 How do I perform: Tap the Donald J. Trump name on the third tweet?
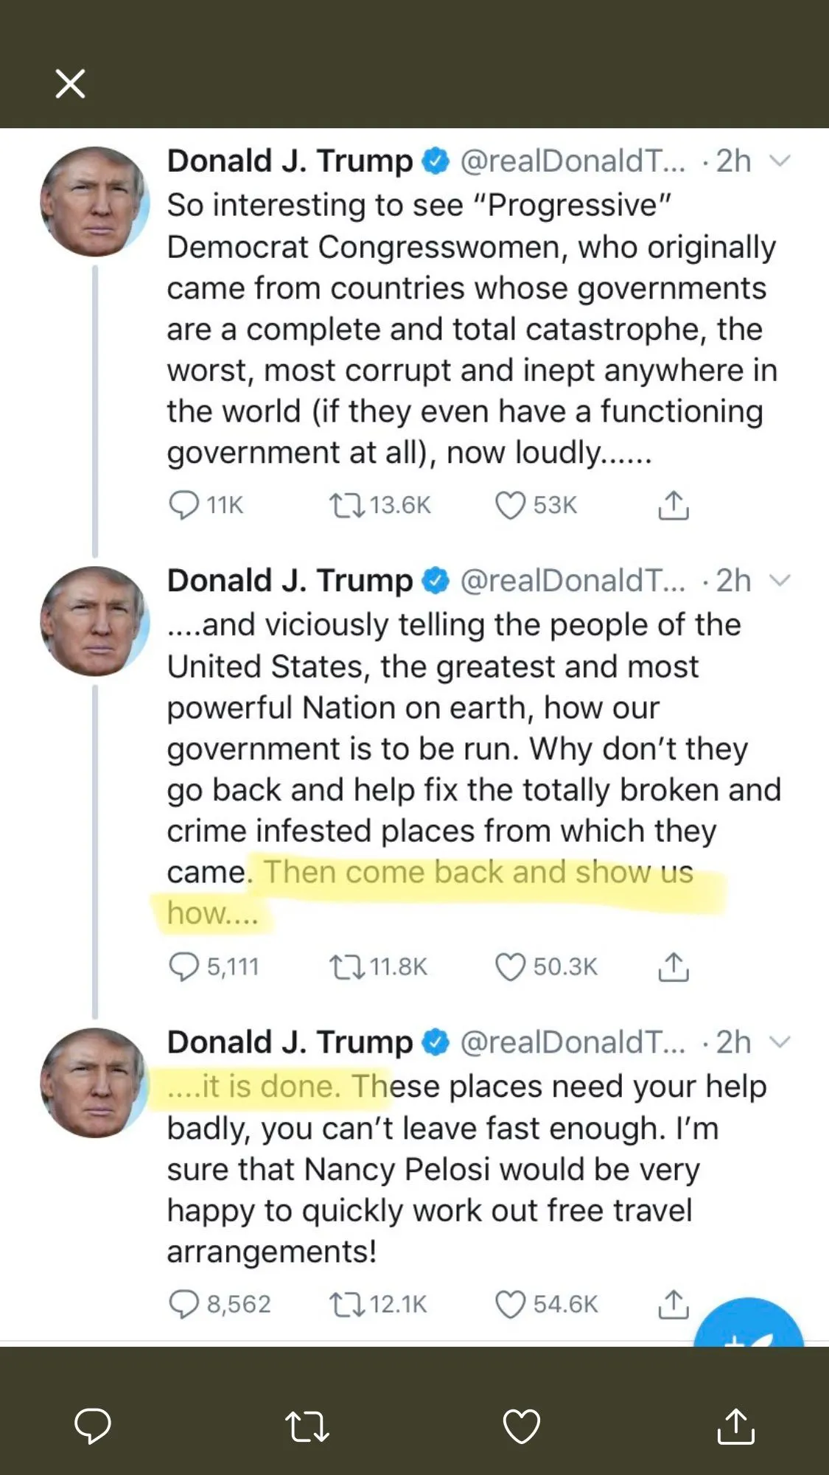pos(290,1042)
